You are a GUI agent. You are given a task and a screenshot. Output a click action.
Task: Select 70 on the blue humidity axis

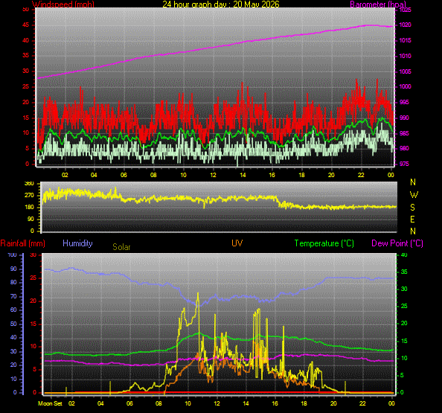point(13,296)
